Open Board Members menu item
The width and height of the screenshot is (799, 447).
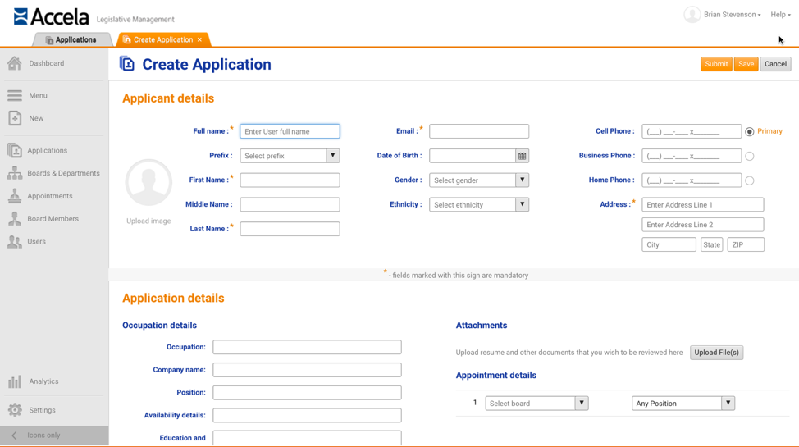coord(53,219)
